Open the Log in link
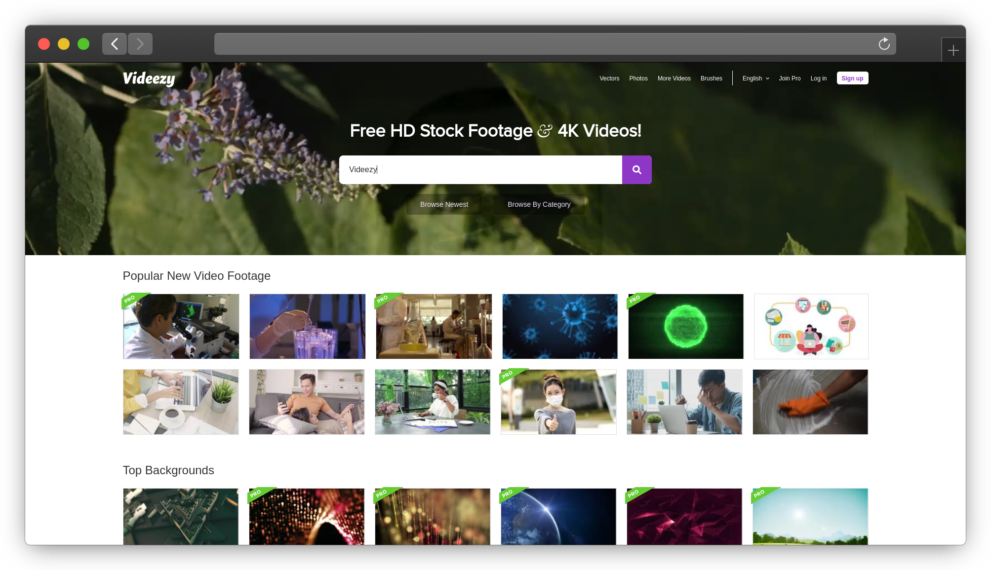The width and height of the screenshot is (991, 570). pyautogui.click(x=818, y=78)
